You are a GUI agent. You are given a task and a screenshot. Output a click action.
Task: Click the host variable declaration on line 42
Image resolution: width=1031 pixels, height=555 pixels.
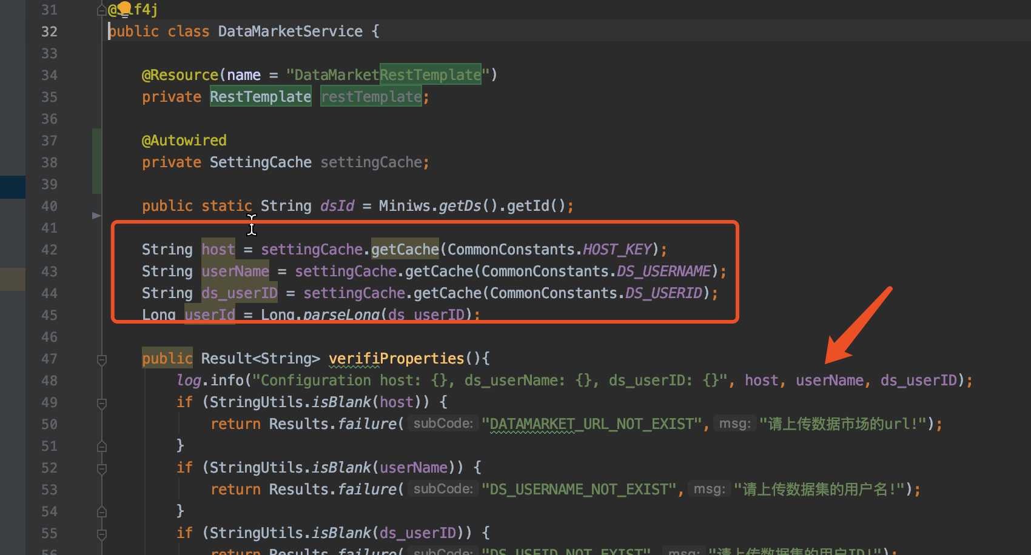218,250
